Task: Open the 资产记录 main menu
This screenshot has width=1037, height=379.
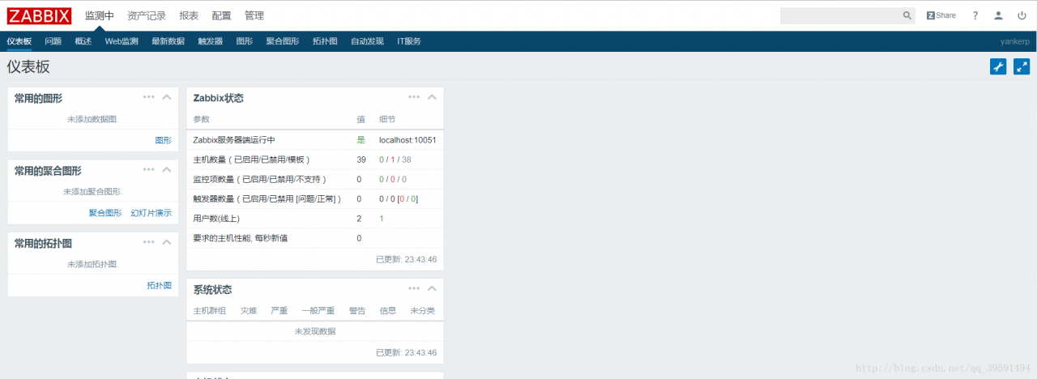Action: pyautogui.click(x=147, y=15)
